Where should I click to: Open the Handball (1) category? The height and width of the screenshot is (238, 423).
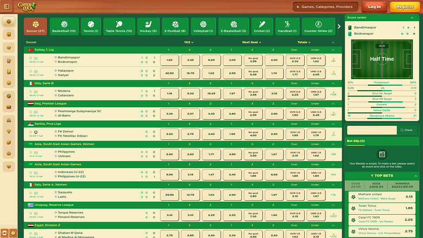tap(287, 27)
